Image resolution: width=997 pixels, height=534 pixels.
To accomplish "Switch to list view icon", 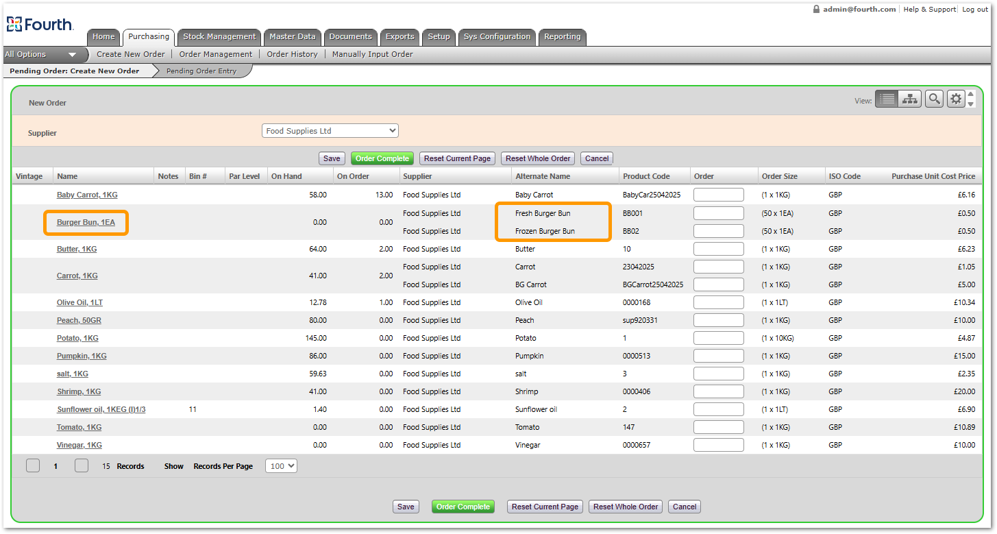I will pyautogui.click(x=887, y=99).
